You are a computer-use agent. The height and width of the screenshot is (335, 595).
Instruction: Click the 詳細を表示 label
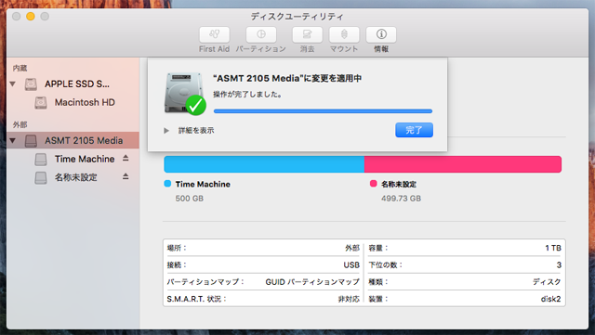196,131
